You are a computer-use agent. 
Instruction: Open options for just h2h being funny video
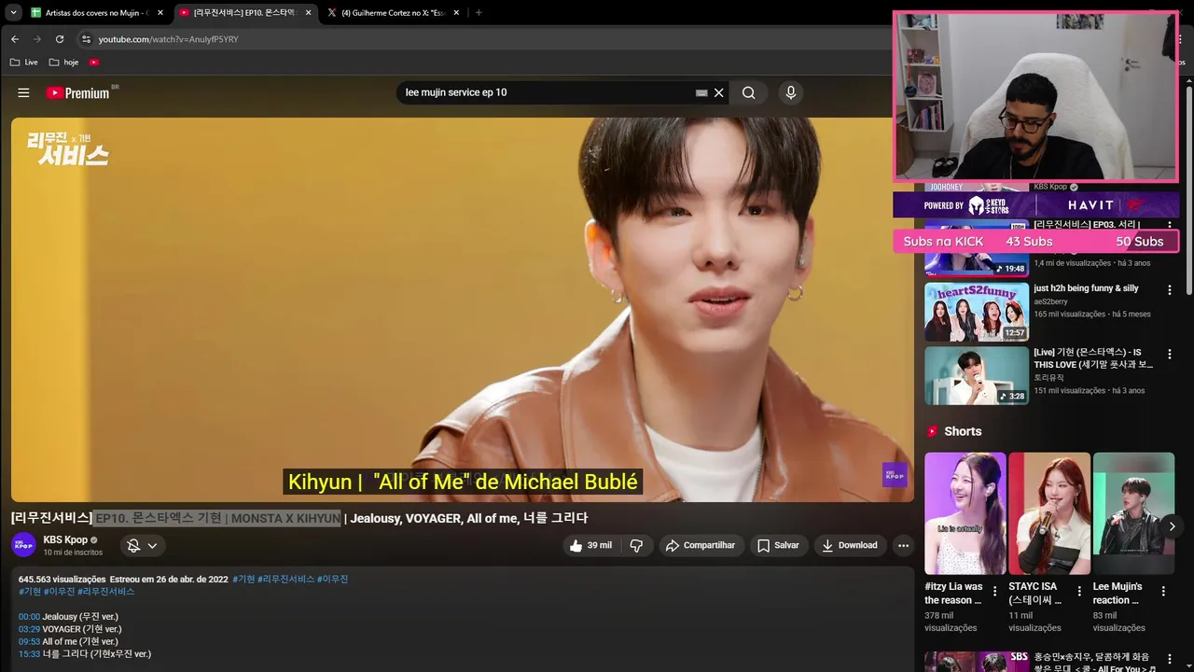tap(1169, 290)
